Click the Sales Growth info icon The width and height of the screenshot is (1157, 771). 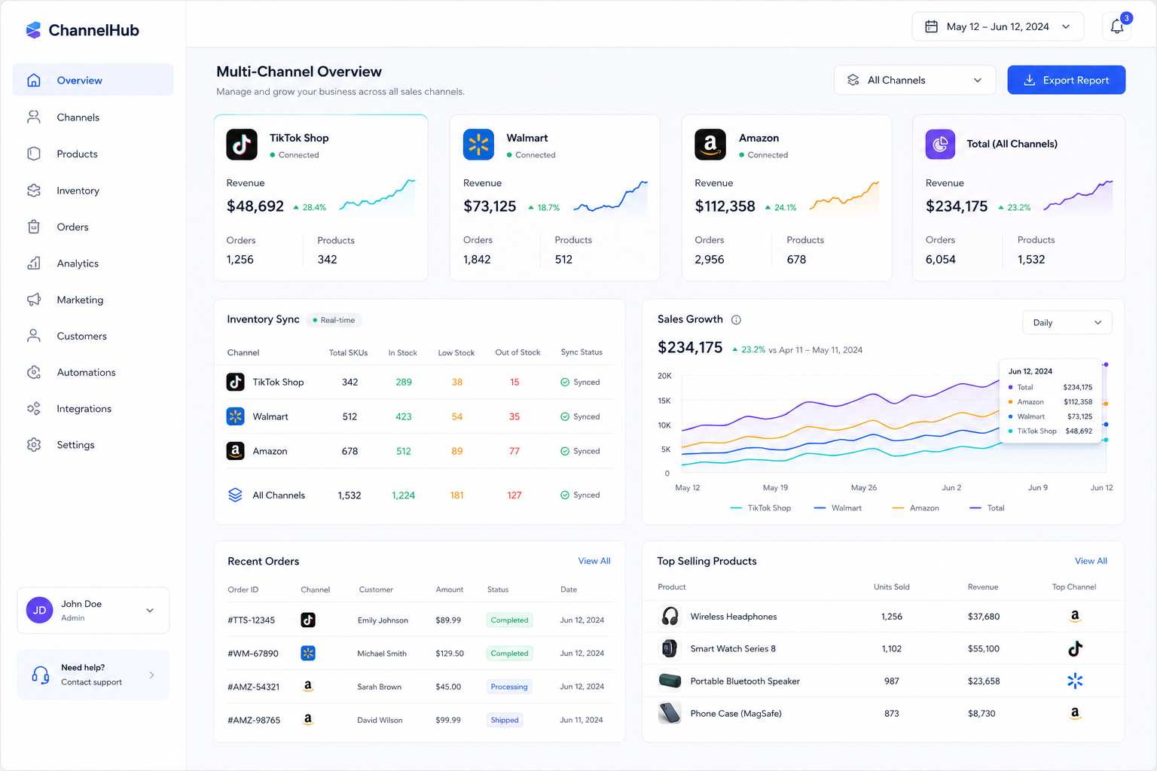coord(736,320)
